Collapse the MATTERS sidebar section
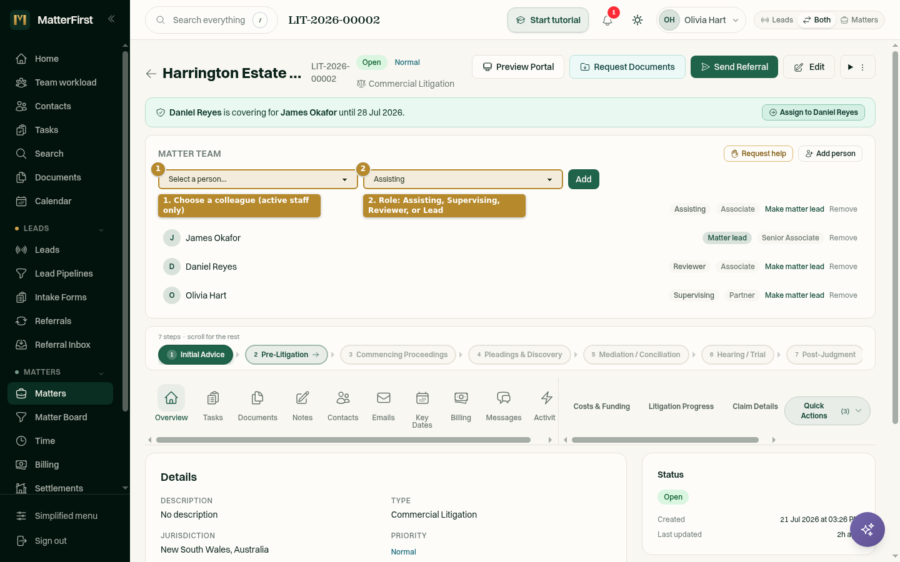This screenshot has height=562, width=900. coord(101,373)
